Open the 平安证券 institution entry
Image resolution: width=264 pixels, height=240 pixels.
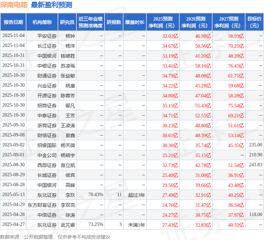coord(47,36)
